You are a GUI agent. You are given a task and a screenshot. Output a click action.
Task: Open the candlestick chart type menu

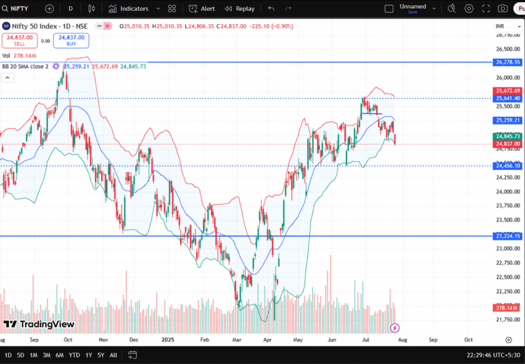tap(92, 9)
